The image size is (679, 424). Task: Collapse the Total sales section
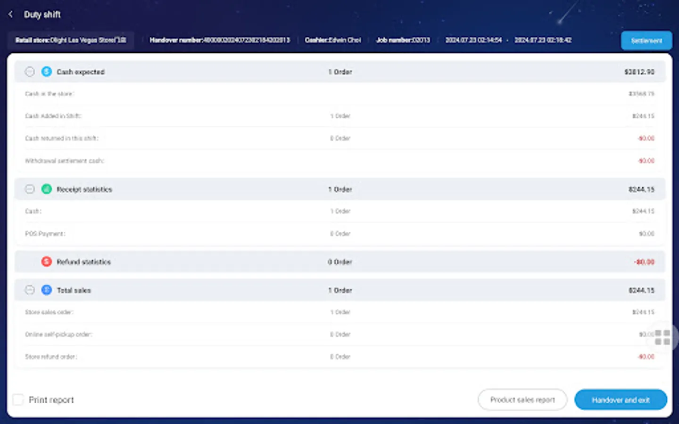click(30, 290)
